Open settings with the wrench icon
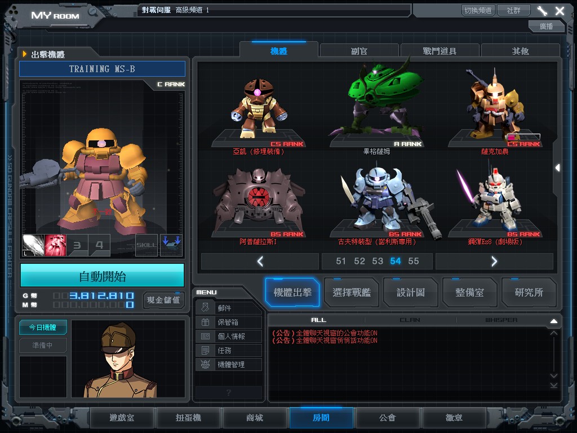 tap(542, 11)
